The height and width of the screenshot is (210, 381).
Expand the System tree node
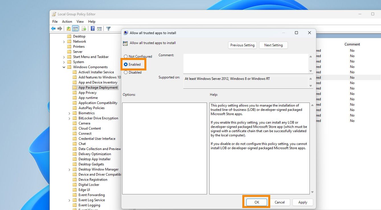tap(64, 62)
